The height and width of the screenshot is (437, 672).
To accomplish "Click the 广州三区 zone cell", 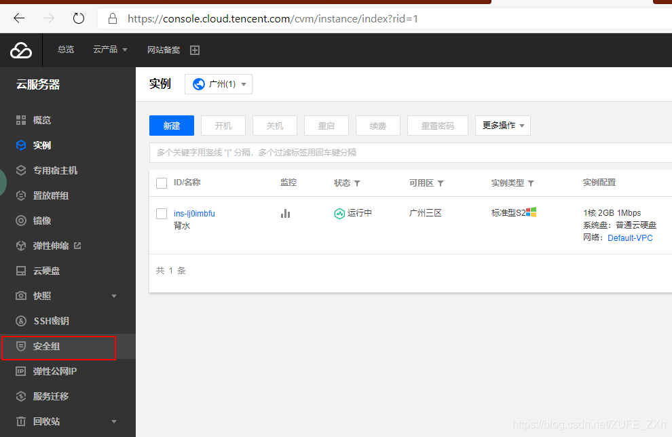I will (425, 213).
